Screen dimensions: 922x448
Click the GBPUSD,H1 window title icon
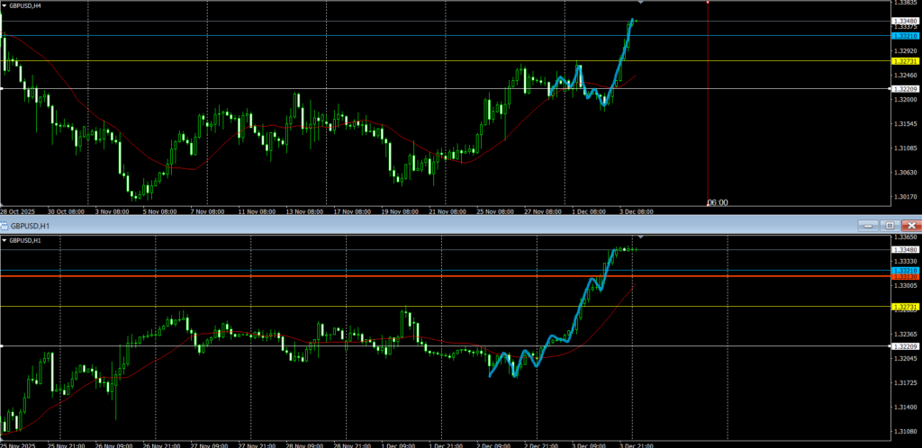click(6, 225)
